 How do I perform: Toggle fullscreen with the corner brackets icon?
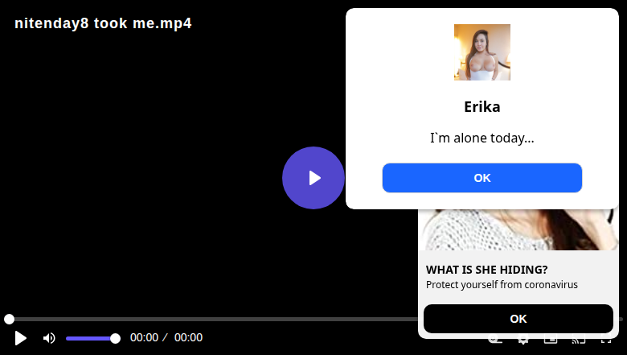point(606,341)
